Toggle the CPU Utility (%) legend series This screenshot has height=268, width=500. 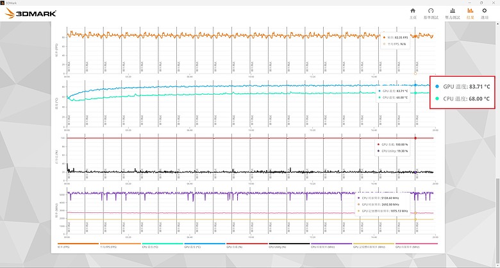pyautogui.click(x=289, y=246)
